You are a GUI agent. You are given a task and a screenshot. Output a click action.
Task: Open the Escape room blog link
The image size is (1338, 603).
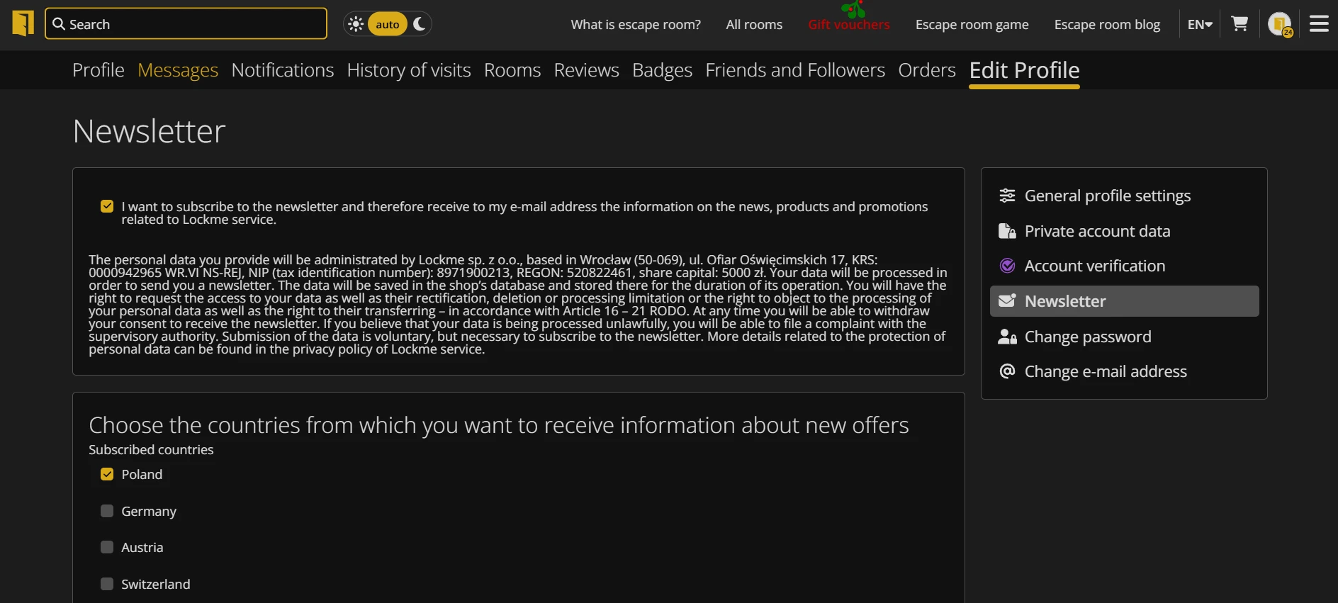click(x=1107, y=25)
